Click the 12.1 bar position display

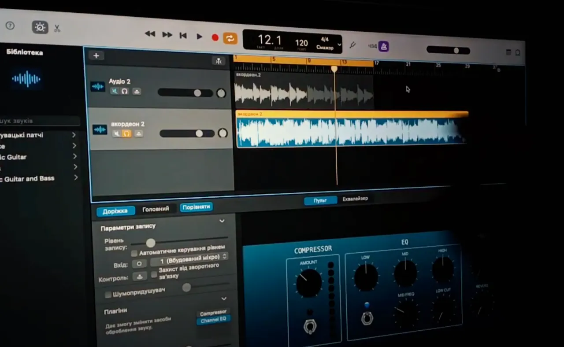click(270, 40)
